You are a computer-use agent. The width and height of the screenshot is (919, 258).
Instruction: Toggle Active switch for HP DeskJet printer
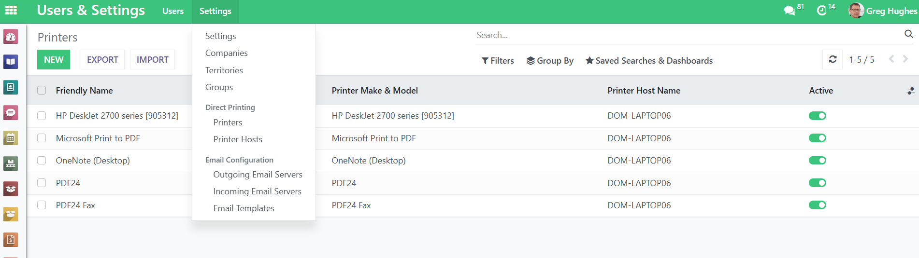817,116
